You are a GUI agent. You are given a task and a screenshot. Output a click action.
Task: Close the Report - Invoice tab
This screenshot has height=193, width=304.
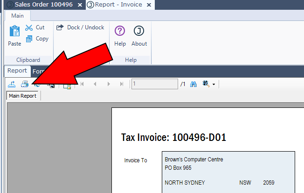click(x=149, y=5)
